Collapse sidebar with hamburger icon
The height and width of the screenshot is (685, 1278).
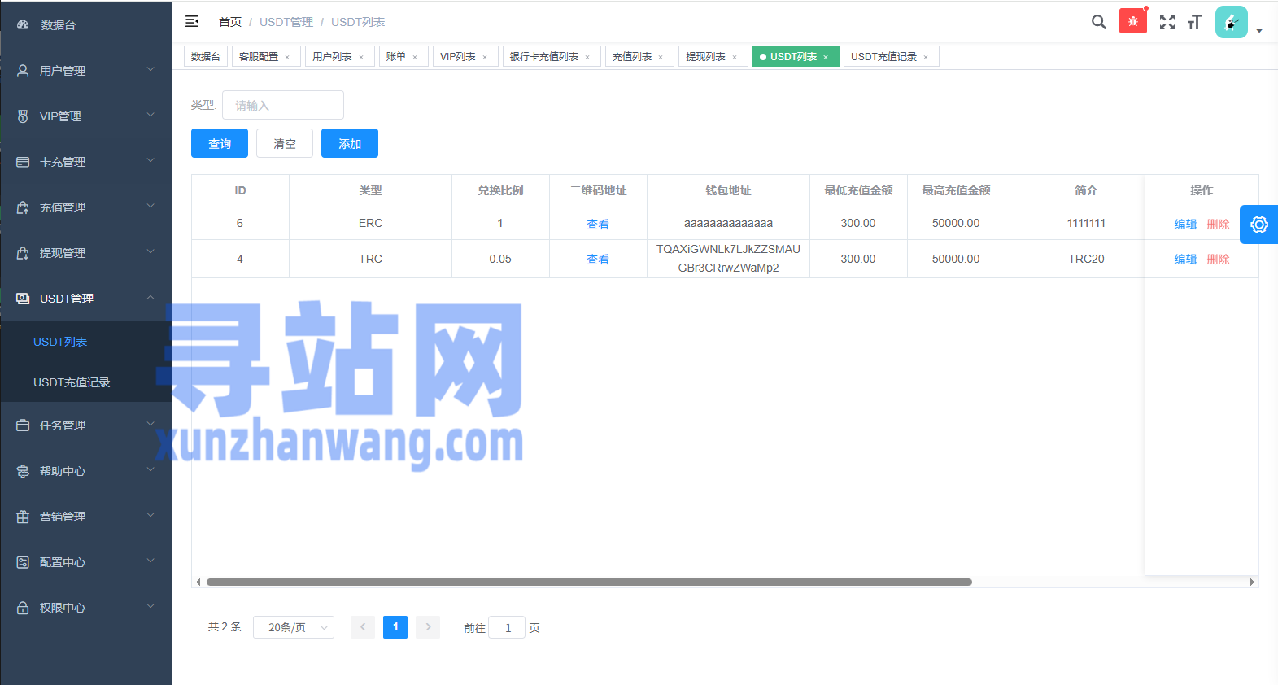tap(192, 22)
